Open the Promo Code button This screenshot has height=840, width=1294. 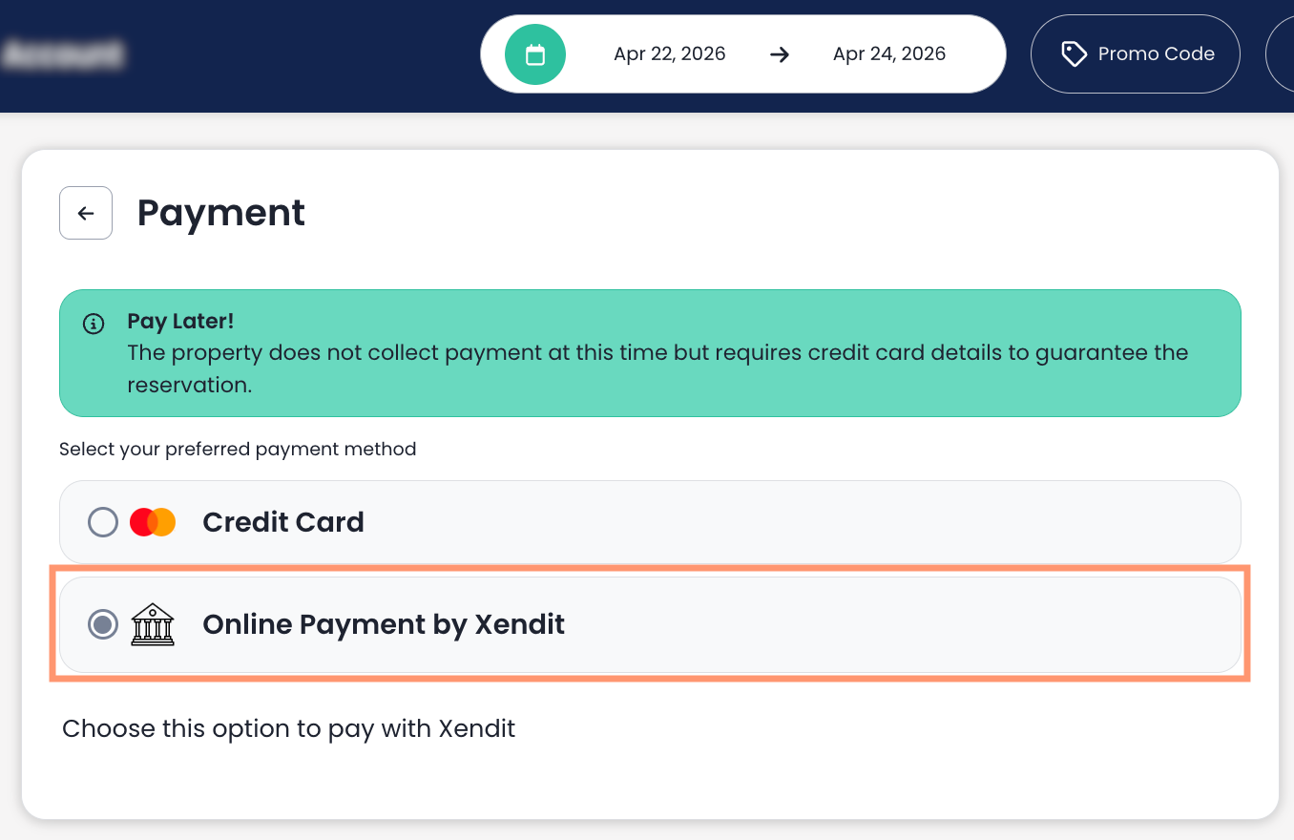coord(1136,54)
